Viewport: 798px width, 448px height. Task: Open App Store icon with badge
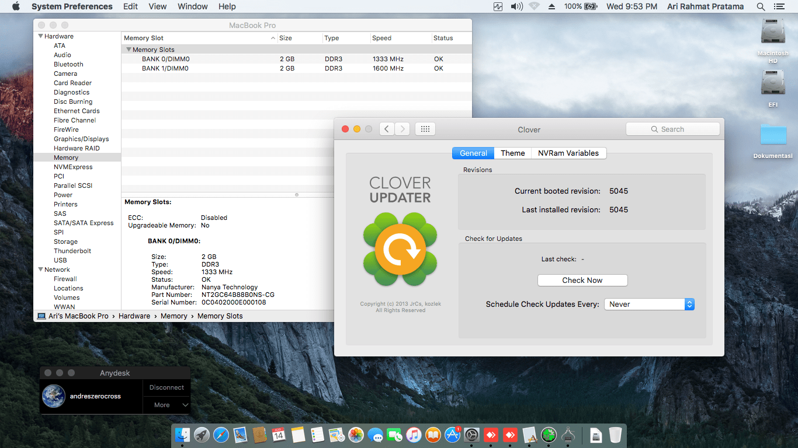pos(452,435)
